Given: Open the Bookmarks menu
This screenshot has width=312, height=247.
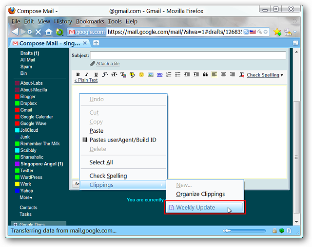Looking at the screenshot, I should tap(90, 21).
